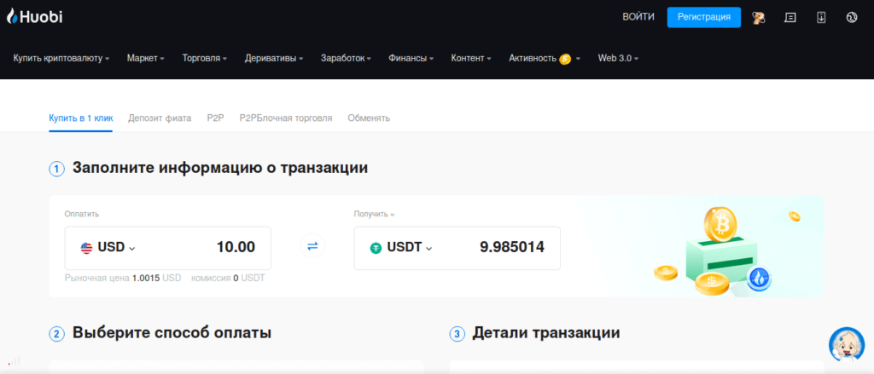Click the Заполните информацию о транзакции heading
Viewport: 874px width, 374px height.
pos(220,168)
